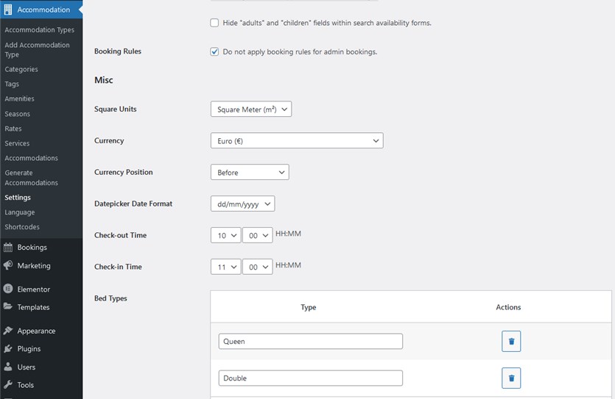
Task: Click the Check-in Time label
Action: click(x=118, y=267)
